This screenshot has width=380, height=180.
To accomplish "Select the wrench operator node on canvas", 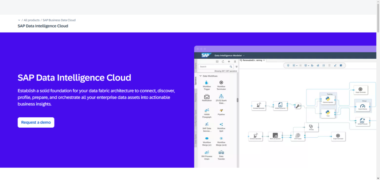I will click(298, 106).
